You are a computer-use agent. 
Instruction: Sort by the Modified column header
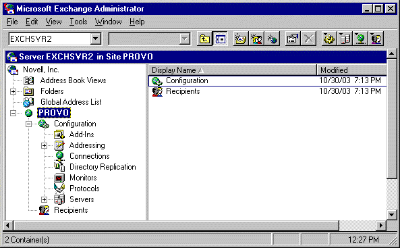(351, 70)
